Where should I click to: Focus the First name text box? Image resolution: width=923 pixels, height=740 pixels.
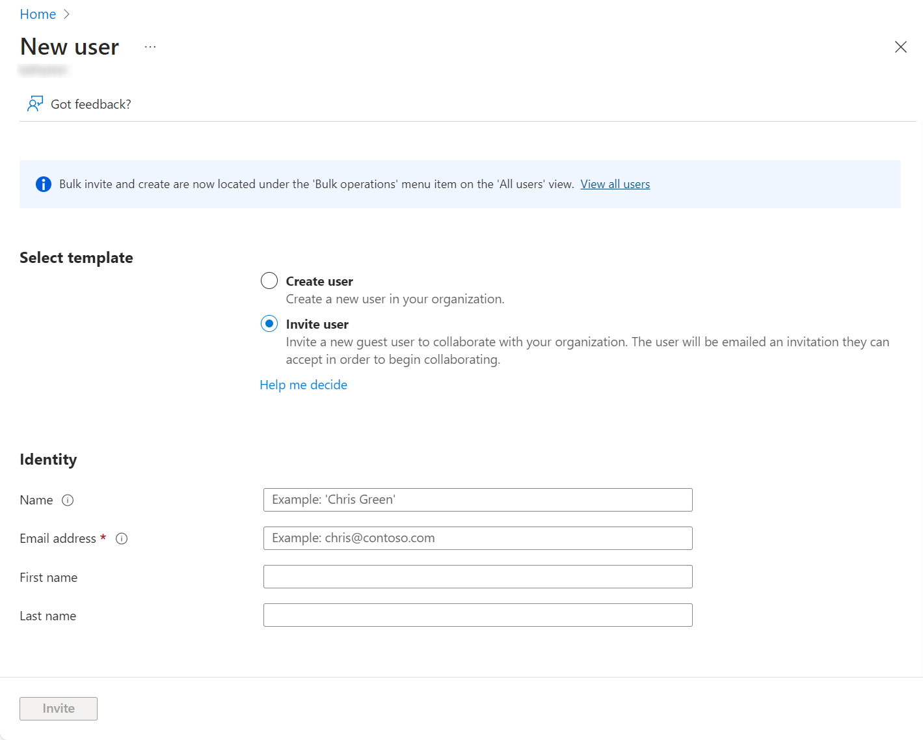pyautogui.click(x=477, y=577)
